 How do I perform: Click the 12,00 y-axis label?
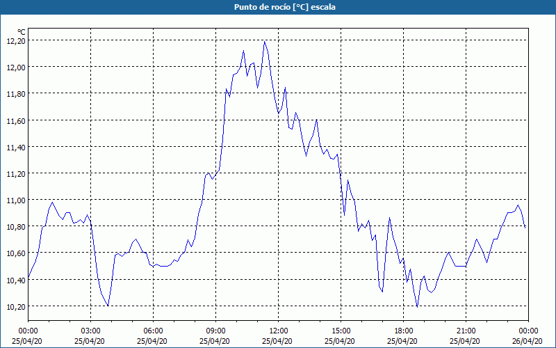point(16,68)
